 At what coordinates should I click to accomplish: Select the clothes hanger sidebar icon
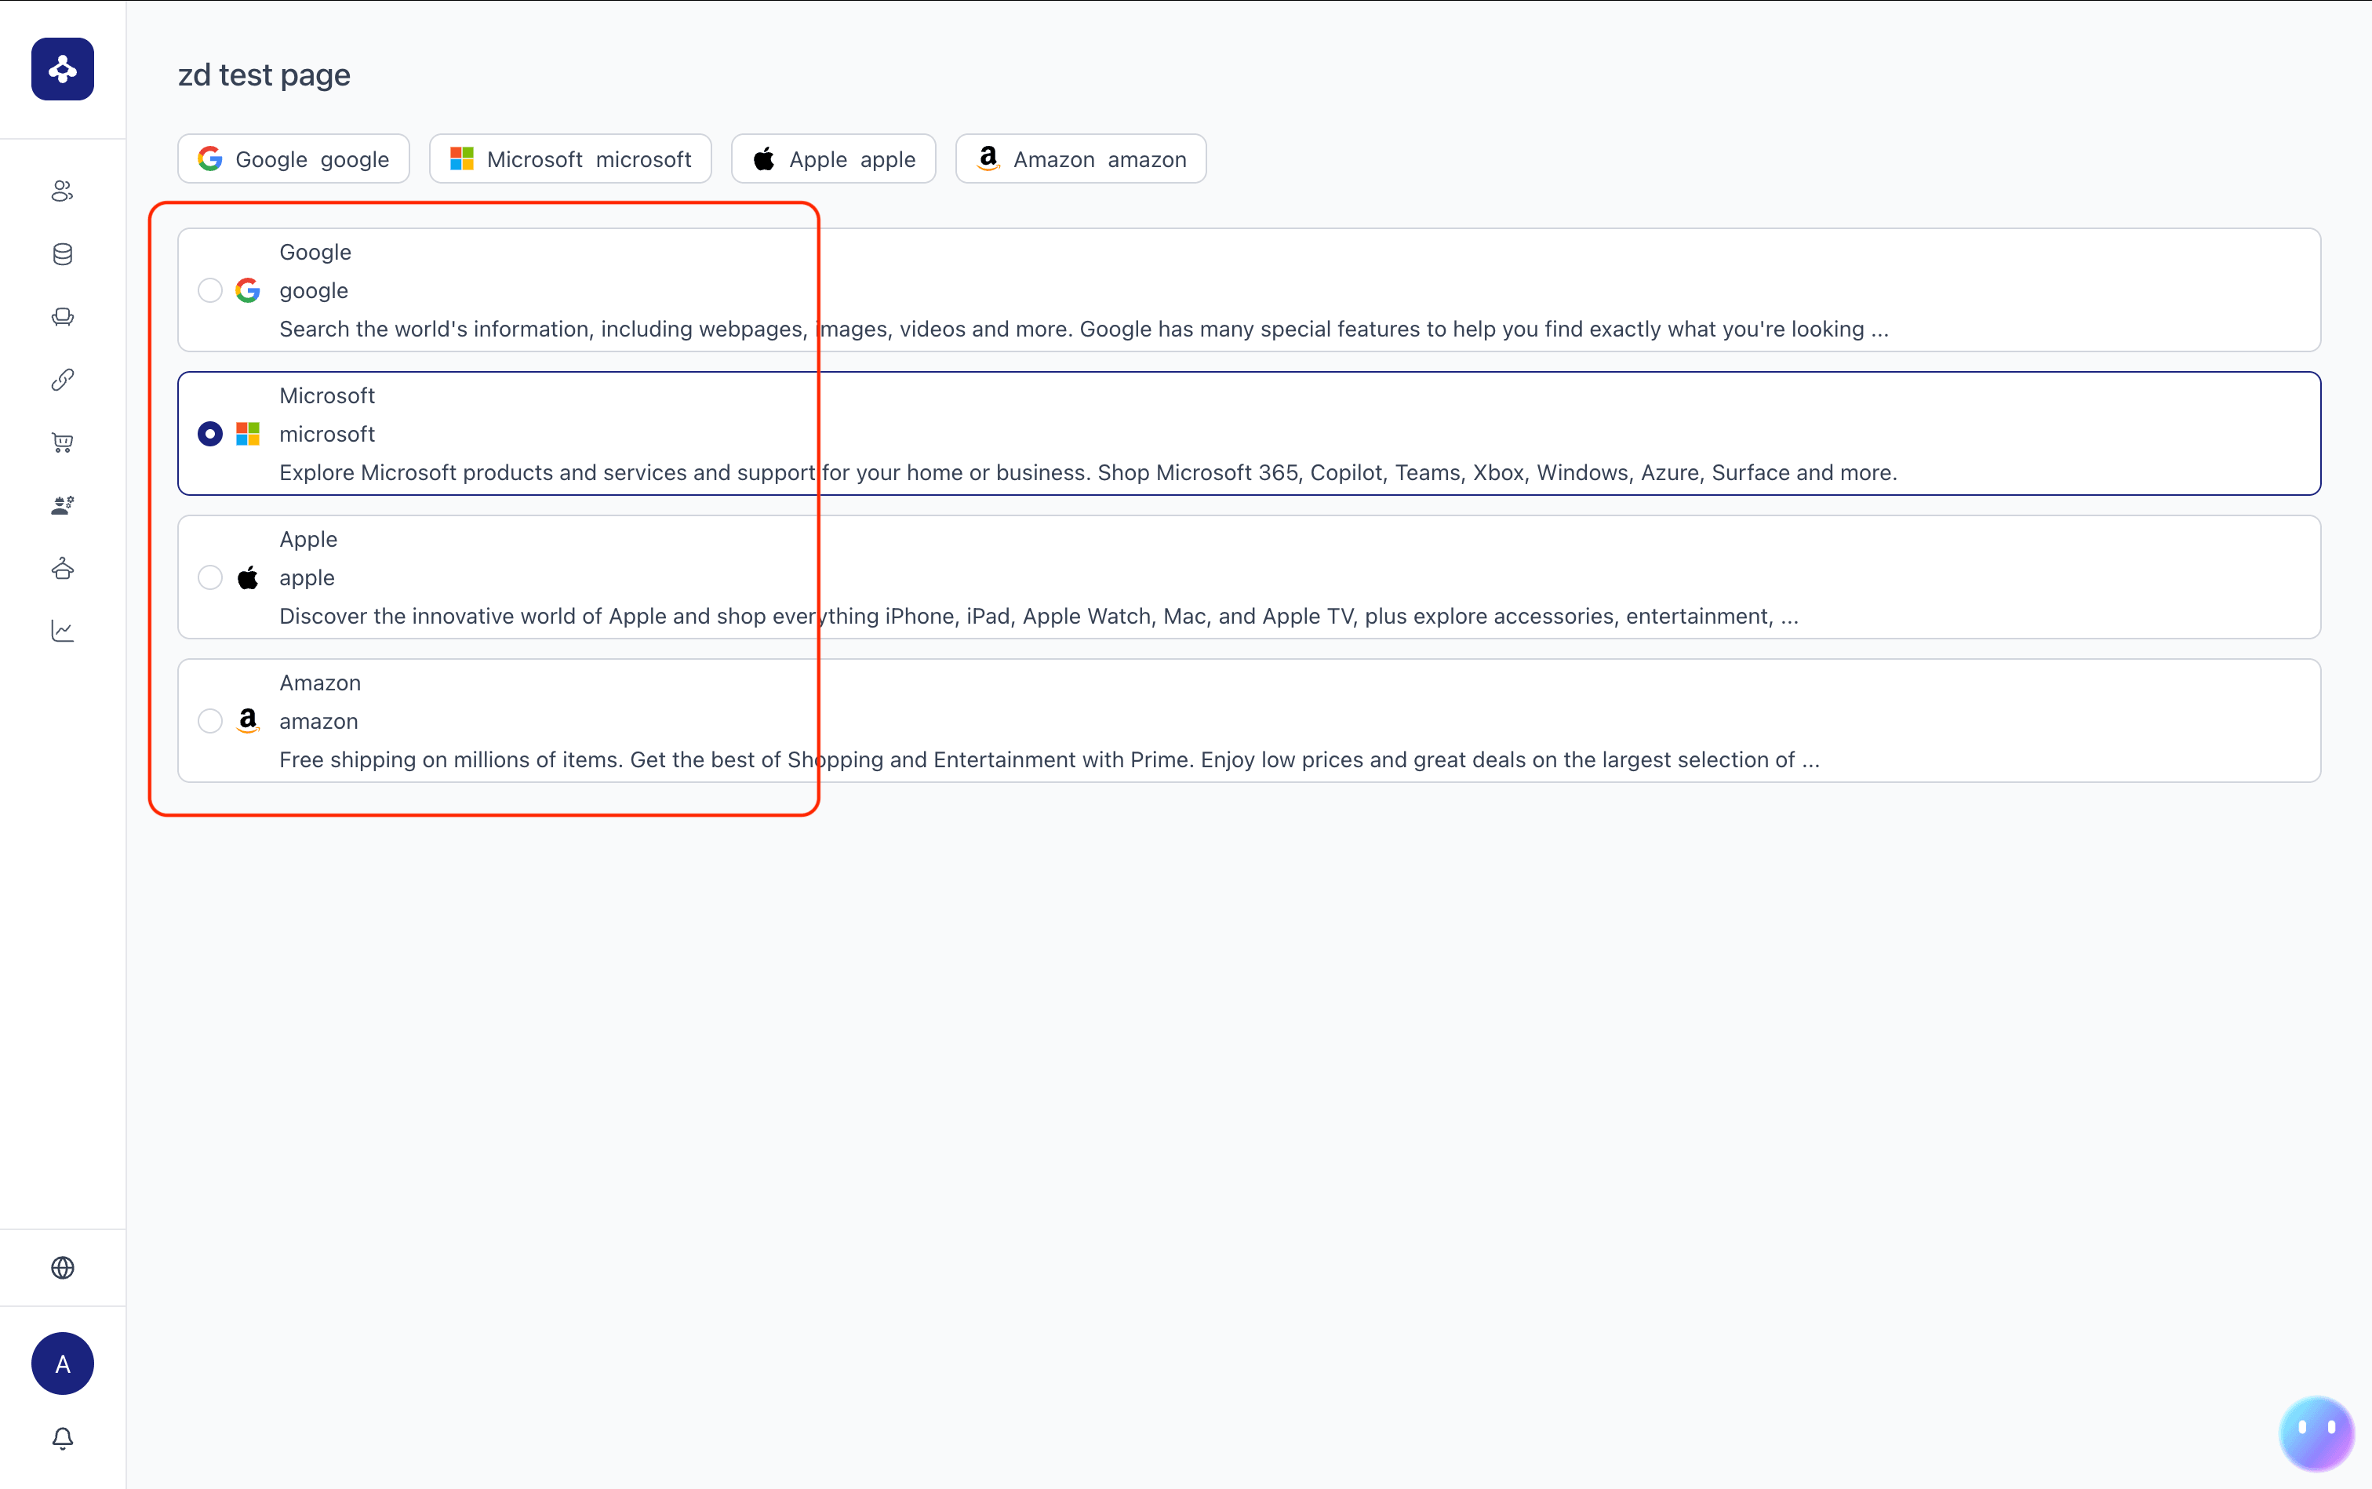[x=63, y=568]
